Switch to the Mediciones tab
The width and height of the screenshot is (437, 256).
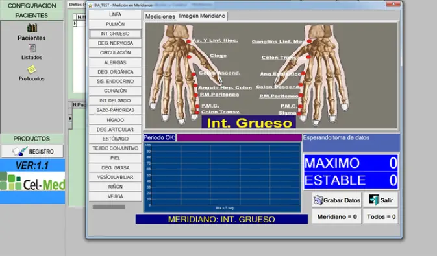160,16
